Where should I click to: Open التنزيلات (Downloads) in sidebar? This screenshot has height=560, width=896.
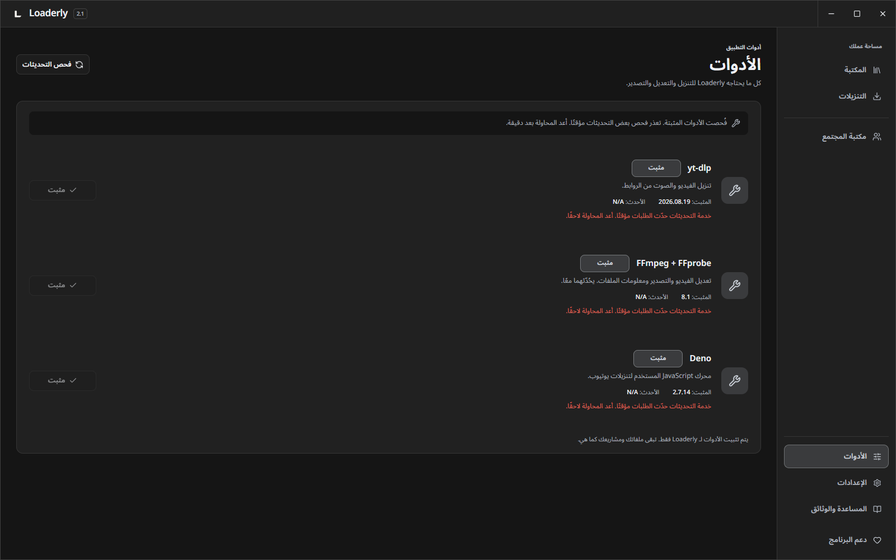pyautogui.click(x=836, y=96)
